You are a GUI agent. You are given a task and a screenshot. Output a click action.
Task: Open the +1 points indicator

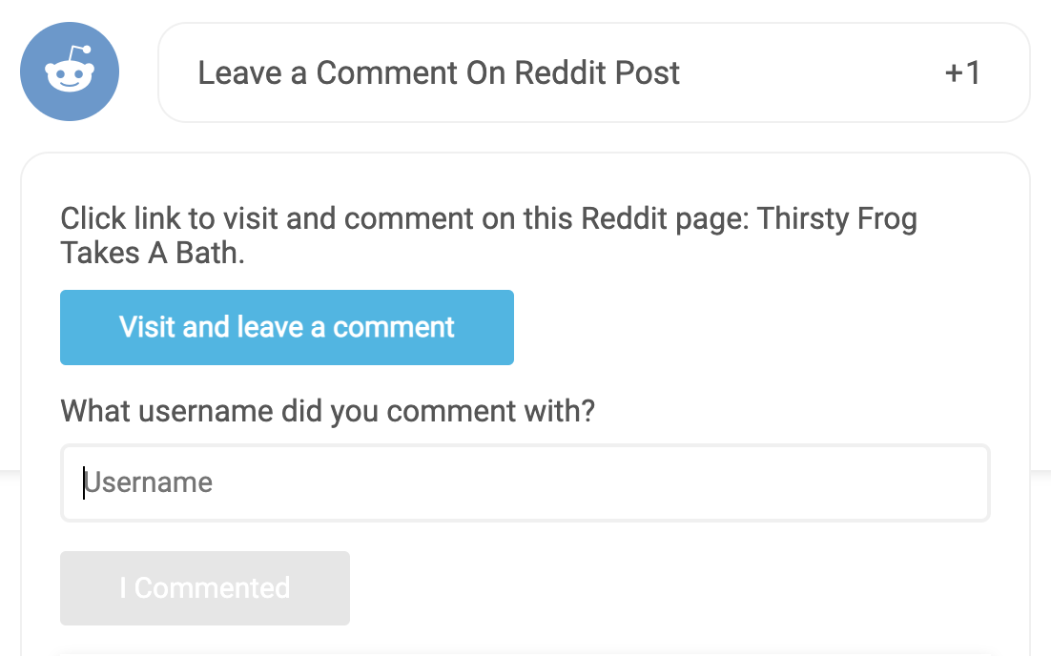pyautogui.click(x=963, y=72)
